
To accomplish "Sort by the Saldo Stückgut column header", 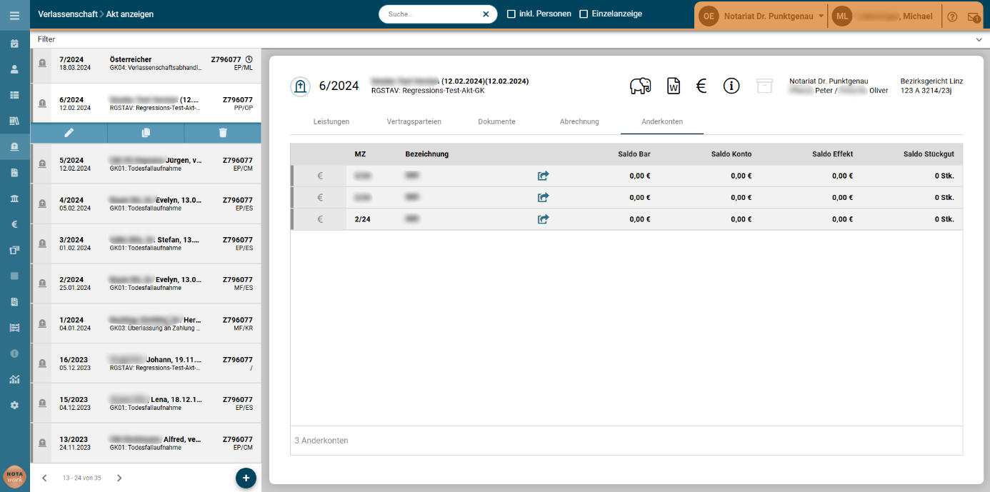I will (929, 154).
